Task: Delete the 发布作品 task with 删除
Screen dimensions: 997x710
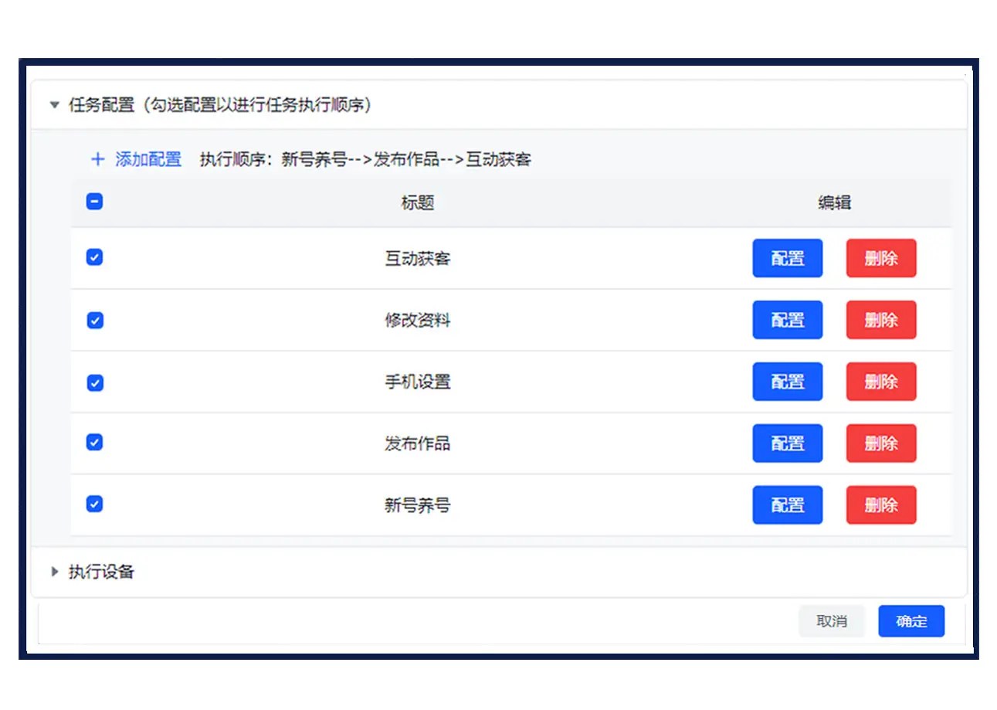Action: click(880, 443)
